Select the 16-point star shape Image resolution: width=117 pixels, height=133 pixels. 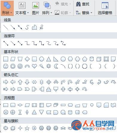coord(41,128)
